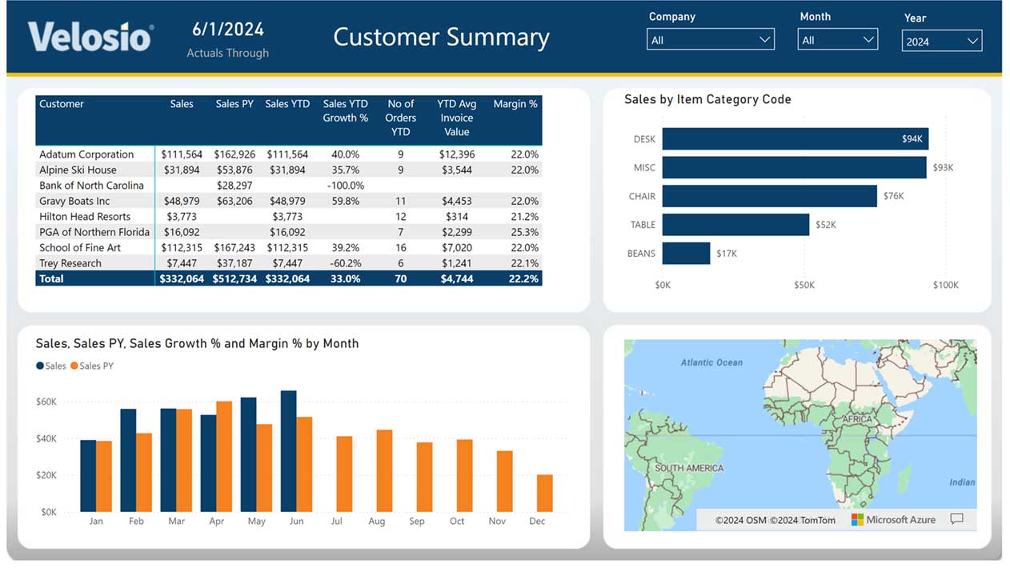This screenshot has height=568, width=1010.
Task: Click the blue Sales bar for February
Action: [x=128, y=460]
